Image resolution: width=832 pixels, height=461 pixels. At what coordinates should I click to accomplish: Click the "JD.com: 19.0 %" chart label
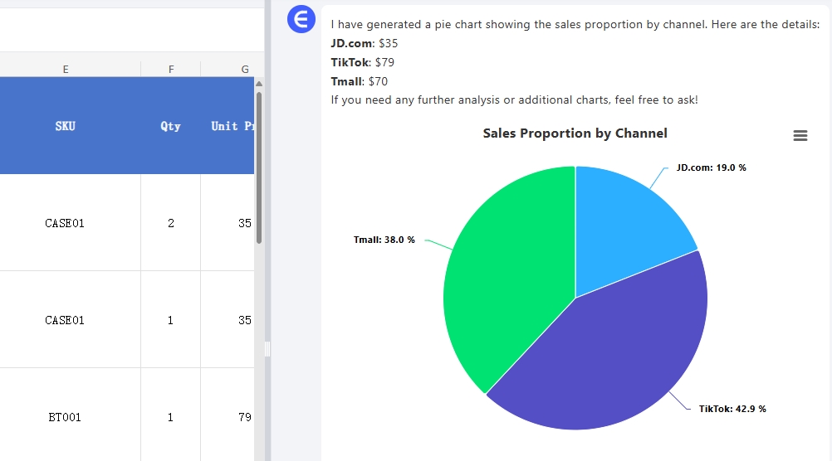pos(711,167)
